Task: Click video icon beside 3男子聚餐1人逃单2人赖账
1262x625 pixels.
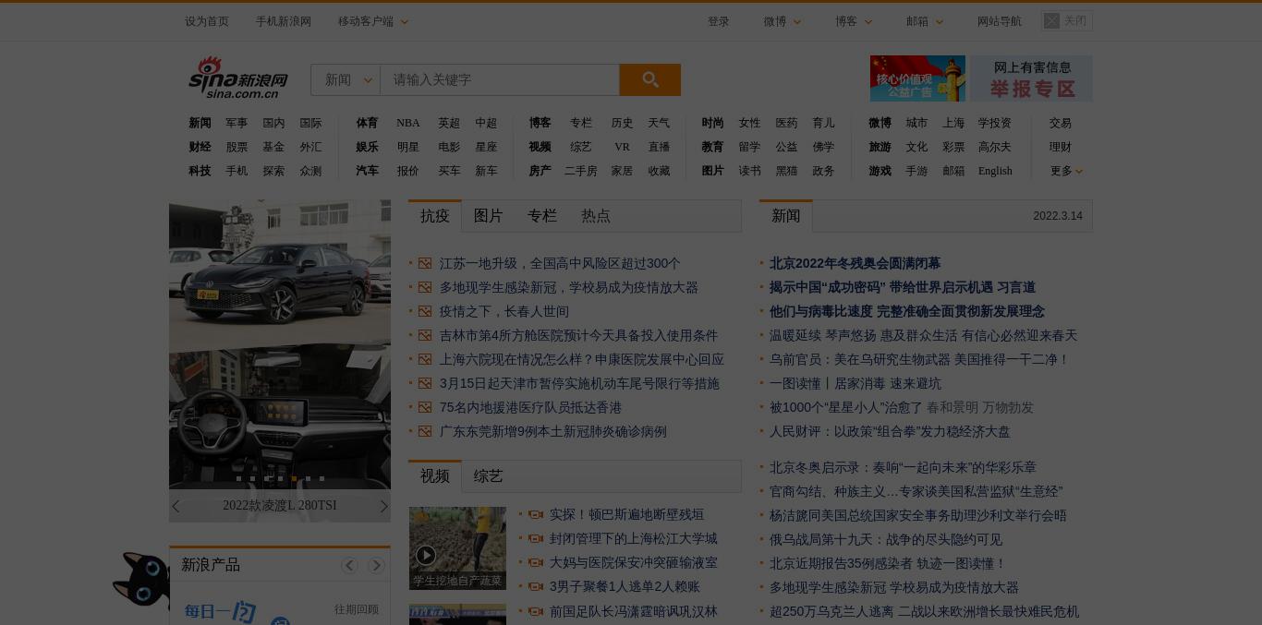Action: pyautogui.click(x=535, y=586)
